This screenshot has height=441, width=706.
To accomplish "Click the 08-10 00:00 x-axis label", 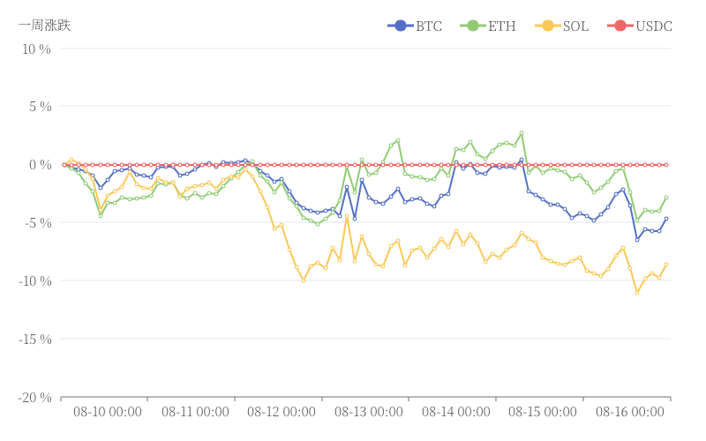I will tap(108, 412).
